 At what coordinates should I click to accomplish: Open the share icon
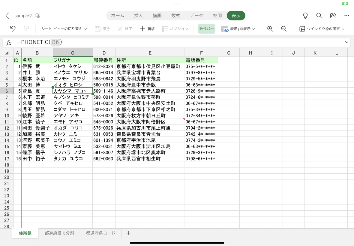pos(333,16)
